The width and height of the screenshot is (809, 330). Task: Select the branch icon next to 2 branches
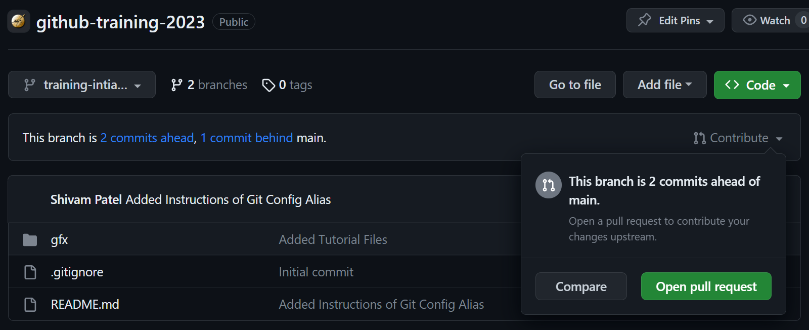coord(176,85)
